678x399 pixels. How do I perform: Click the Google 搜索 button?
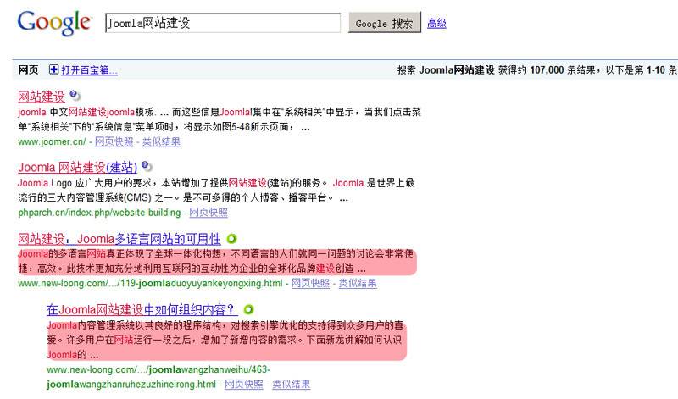pyautogui.click(x=385, y=23)
